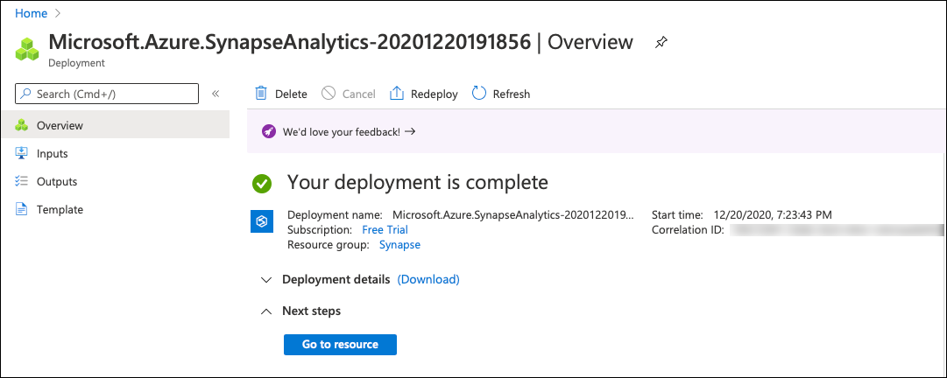
Task: Click the breadcrumb chevron after Home
Action: pyautogui.click(x=58, y=12)
